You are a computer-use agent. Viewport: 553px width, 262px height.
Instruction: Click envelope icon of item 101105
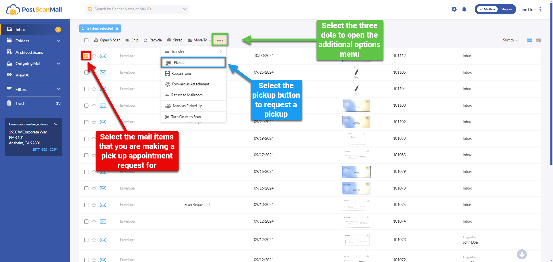click(x=103, y=72)
